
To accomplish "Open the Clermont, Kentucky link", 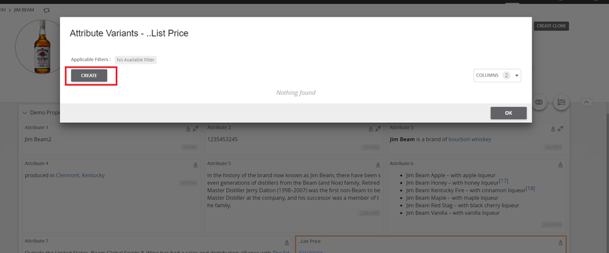I will pyautogui.click(x=80, y=175).
